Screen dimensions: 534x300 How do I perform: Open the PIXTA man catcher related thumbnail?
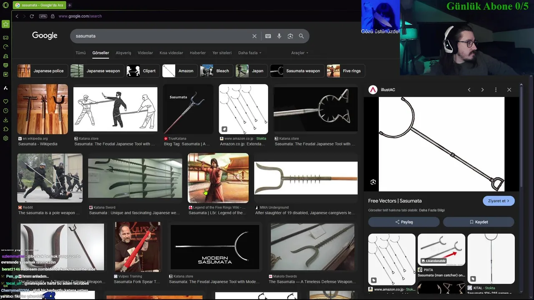[x=441, y=250]
